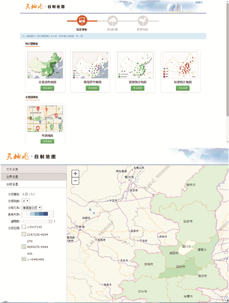
Task: Expand the 文本设置 panel section
Action: [x=33, y=169]
